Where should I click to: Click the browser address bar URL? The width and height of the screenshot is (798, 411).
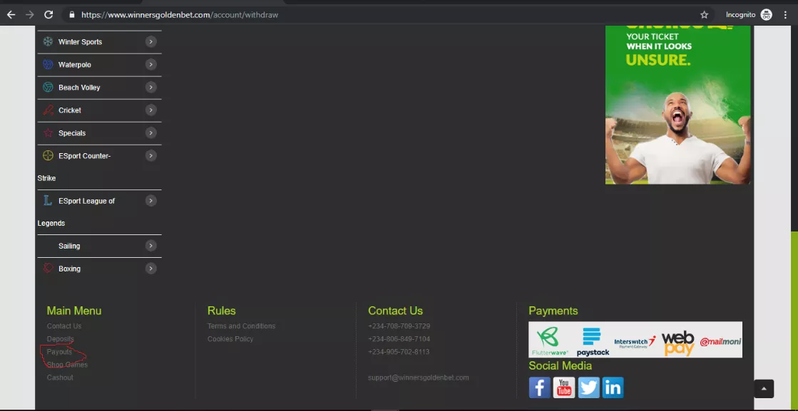coord(180,14)
